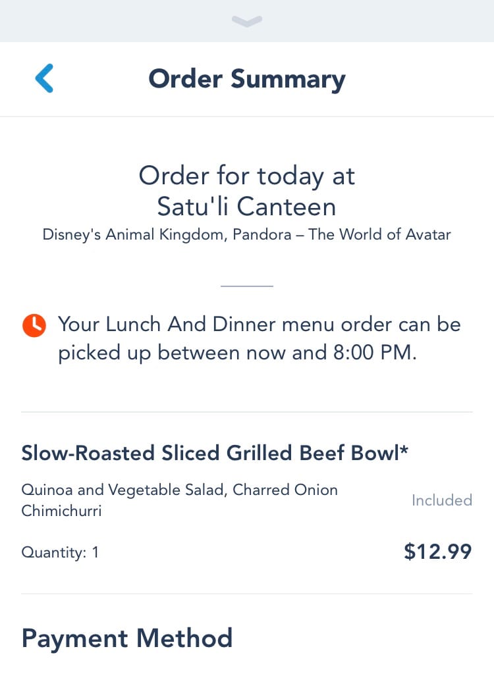
Task: Tap the $12.99 price
Action: point(438,552)
